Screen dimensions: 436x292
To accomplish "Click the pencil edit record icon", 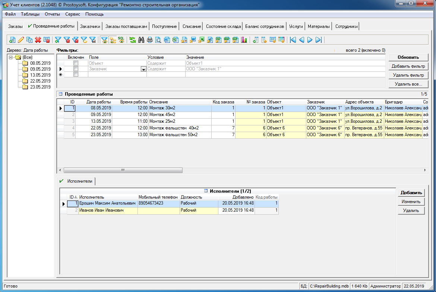I will pos(21,40).
